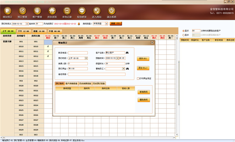Click the 联系电话 input field
The height and width of the screenshot is (142, 235).
[78, 53]
